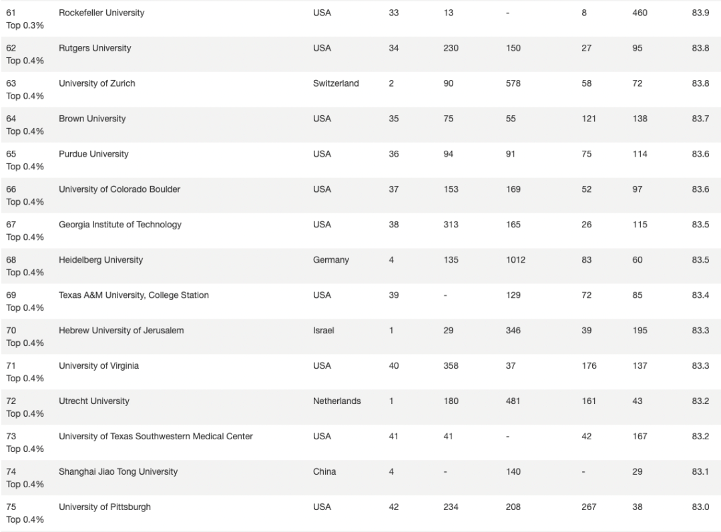The height and width of the screenshot is (532, 721).
Task: Click the Rockefeller University name
Action: [101, 13]
